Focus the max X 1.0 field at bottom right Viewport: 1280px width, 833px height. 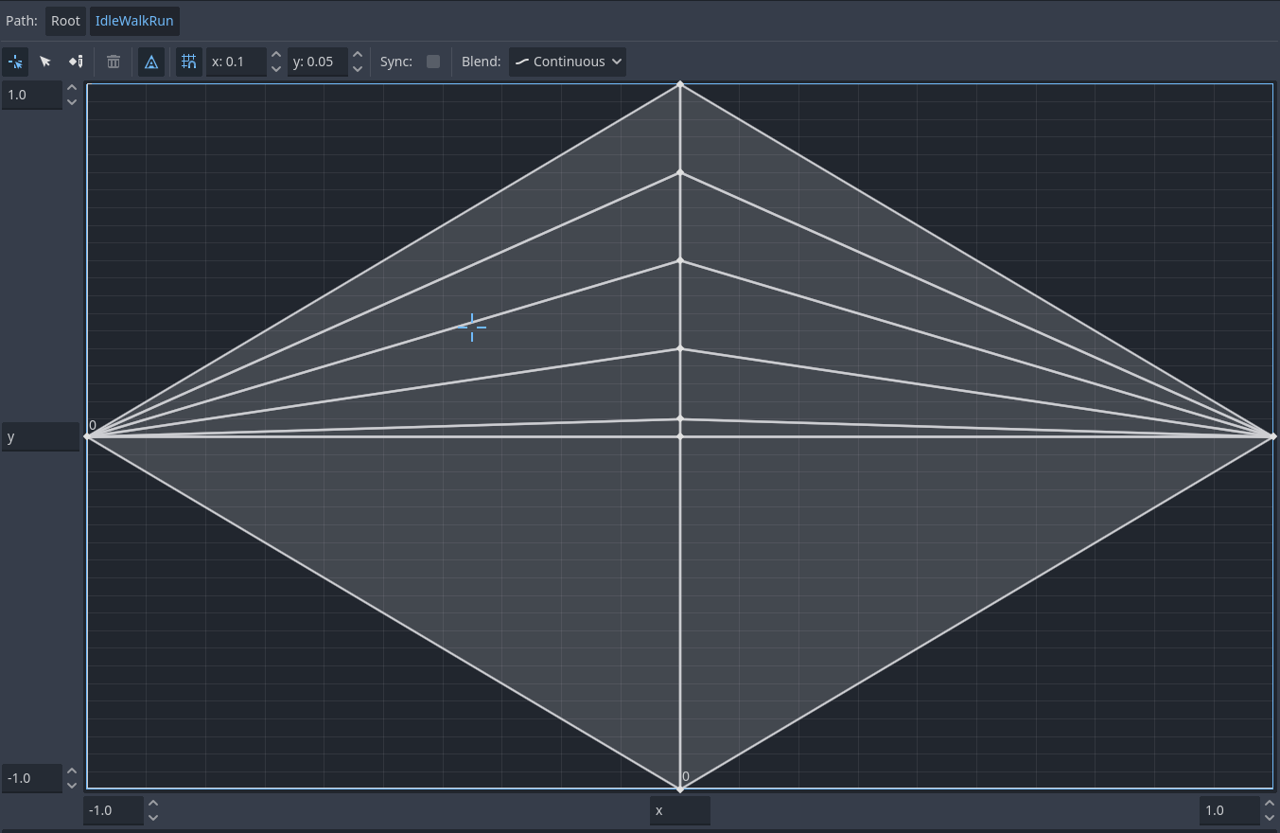tap(1230, 810)
